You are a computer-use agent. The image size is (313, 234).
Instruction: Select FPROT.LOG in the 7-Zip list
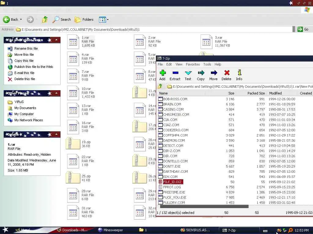point(172,187)
